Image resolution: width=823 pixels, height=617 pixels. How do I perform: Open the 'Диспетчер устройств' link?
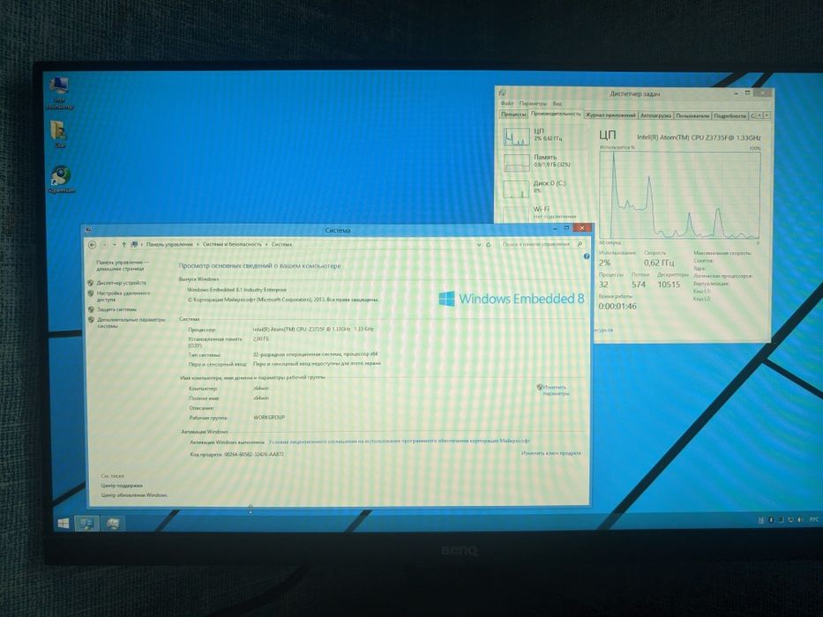(121, 283)
